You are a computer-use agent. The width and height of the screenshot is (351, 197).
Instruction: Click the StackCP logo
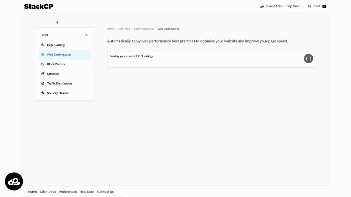(x=38, y=6)
